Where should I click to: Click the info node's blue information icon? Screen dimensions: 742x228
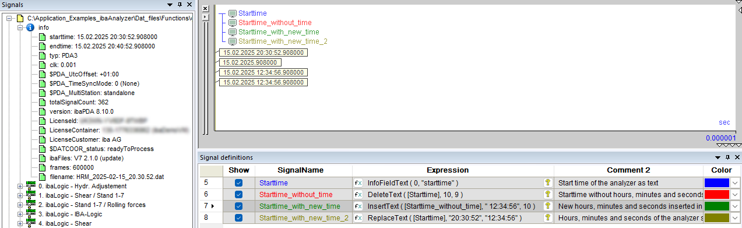point(31,27)
